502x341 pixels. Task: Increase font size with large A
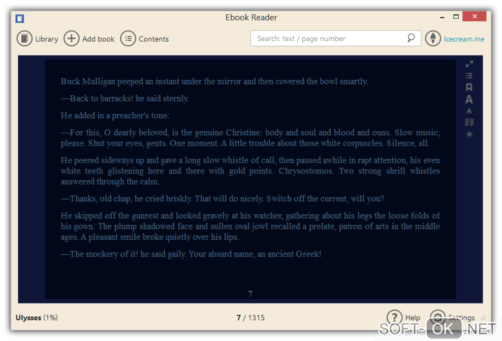coord(469,99)
